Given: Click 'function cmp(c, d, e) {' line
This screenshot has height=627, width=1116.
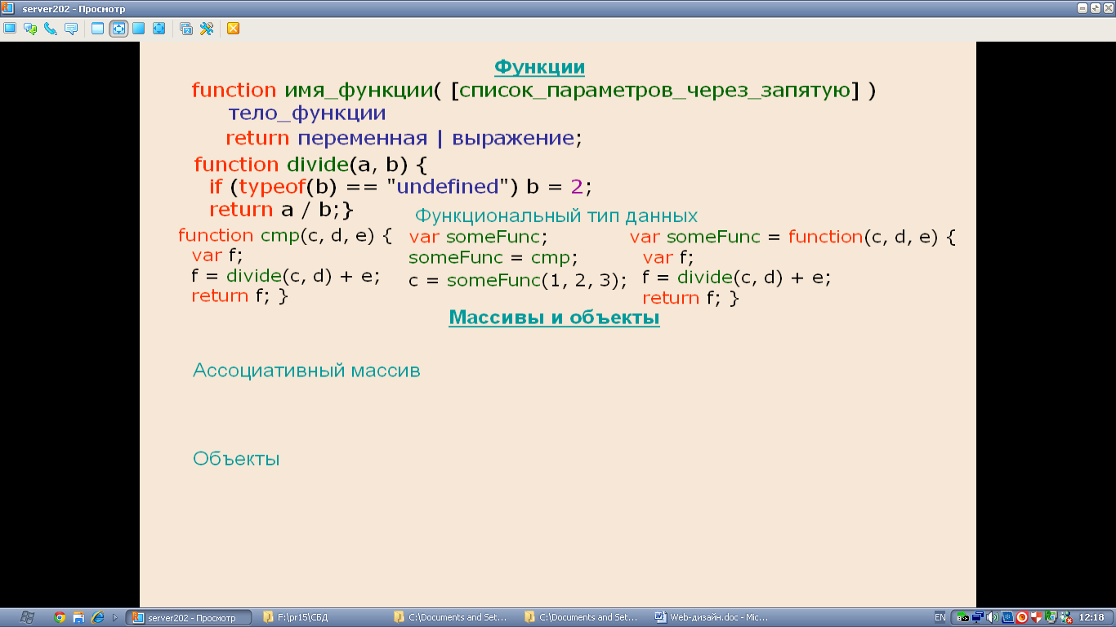Looking at the screenshot, I should point(285,237).
